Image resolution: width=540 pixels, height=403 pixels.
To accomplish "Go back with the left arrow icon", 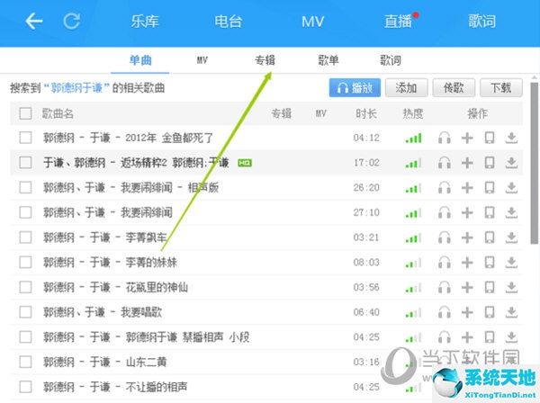I will (x=34, y=22).
